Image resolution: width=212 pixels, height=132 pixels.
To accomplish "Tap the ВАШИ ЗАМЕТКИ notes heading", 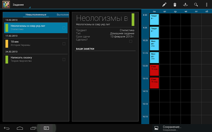I will point(85,49).
